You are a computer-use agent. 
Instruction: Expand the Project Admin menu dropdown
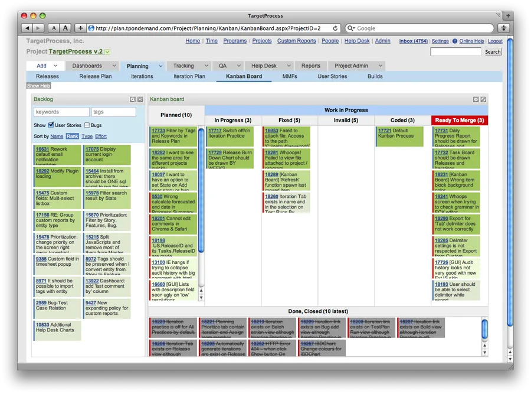tap(381, 66)
